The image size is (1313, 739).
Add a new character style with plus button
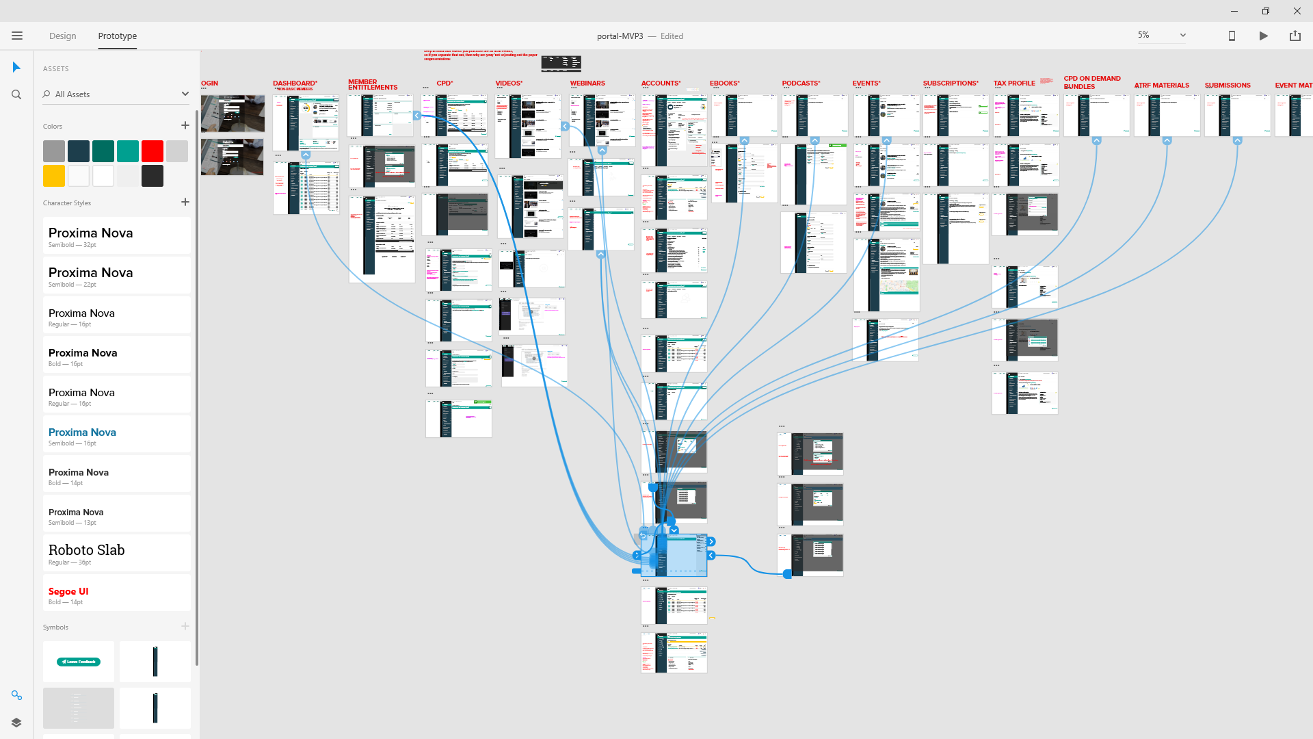click(x=185, y=202)
